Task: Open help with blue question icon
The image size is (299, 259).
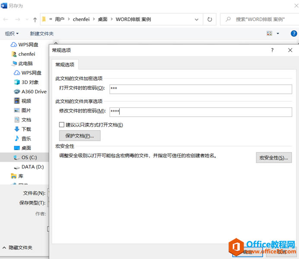Action: (x=294, y=34)
